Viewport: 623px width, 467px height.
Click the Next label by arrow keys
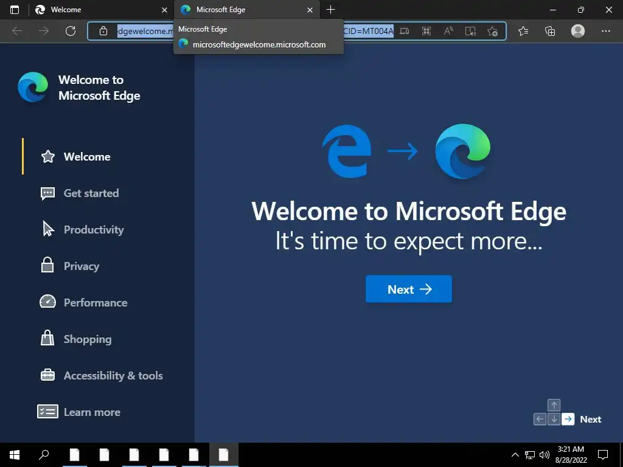(590, 420)
